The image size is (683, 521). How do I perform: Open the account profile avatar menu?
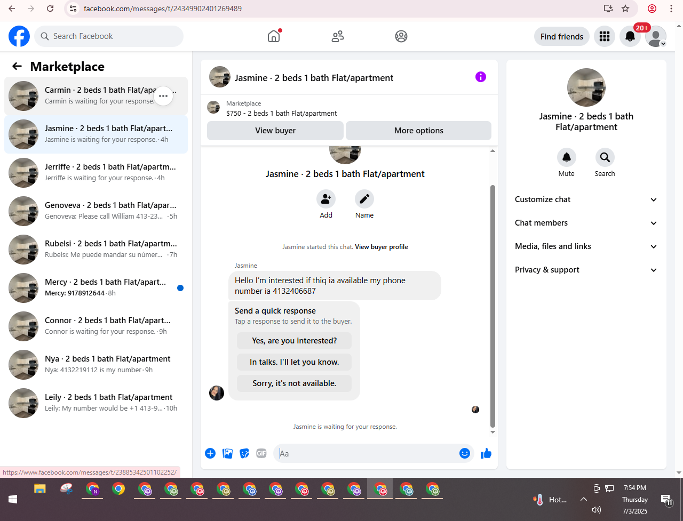pos(656,36)
